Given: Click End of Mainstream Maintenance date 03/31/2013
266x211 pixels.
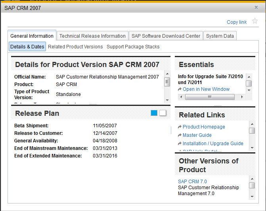Looking at the screenshot, I should 105,148.
